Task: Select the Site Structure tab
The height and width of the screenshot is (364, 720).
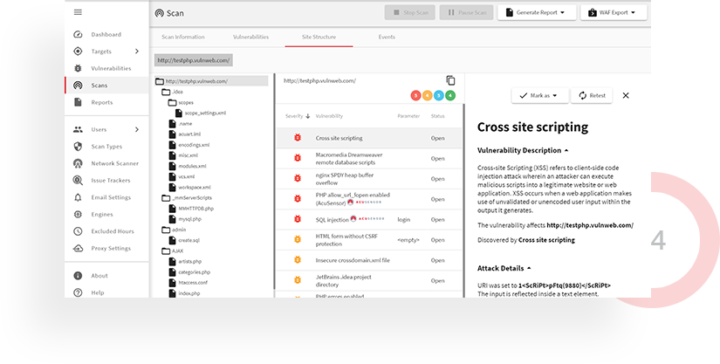Action: coord(319,37)
